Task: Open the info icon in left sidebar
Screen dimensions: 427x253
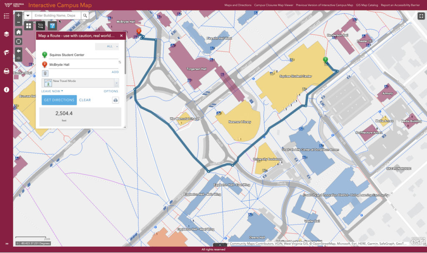Action: (x=6, y=89)
